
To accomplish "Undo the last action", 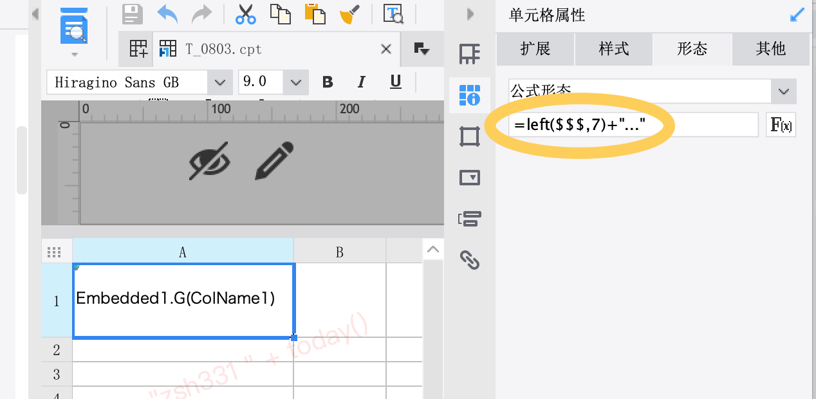I will tap(167, 14).
